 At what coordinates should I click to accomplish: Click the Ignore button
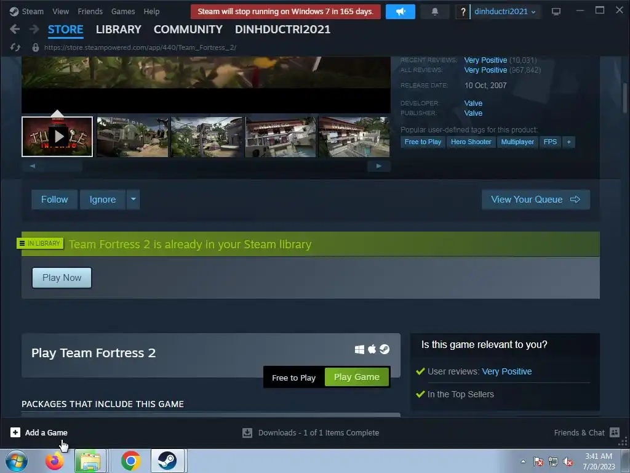pyautogui.click(x=103, y=200)
